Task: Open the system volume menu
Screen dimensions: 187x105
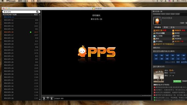Action: pos(173,1)
